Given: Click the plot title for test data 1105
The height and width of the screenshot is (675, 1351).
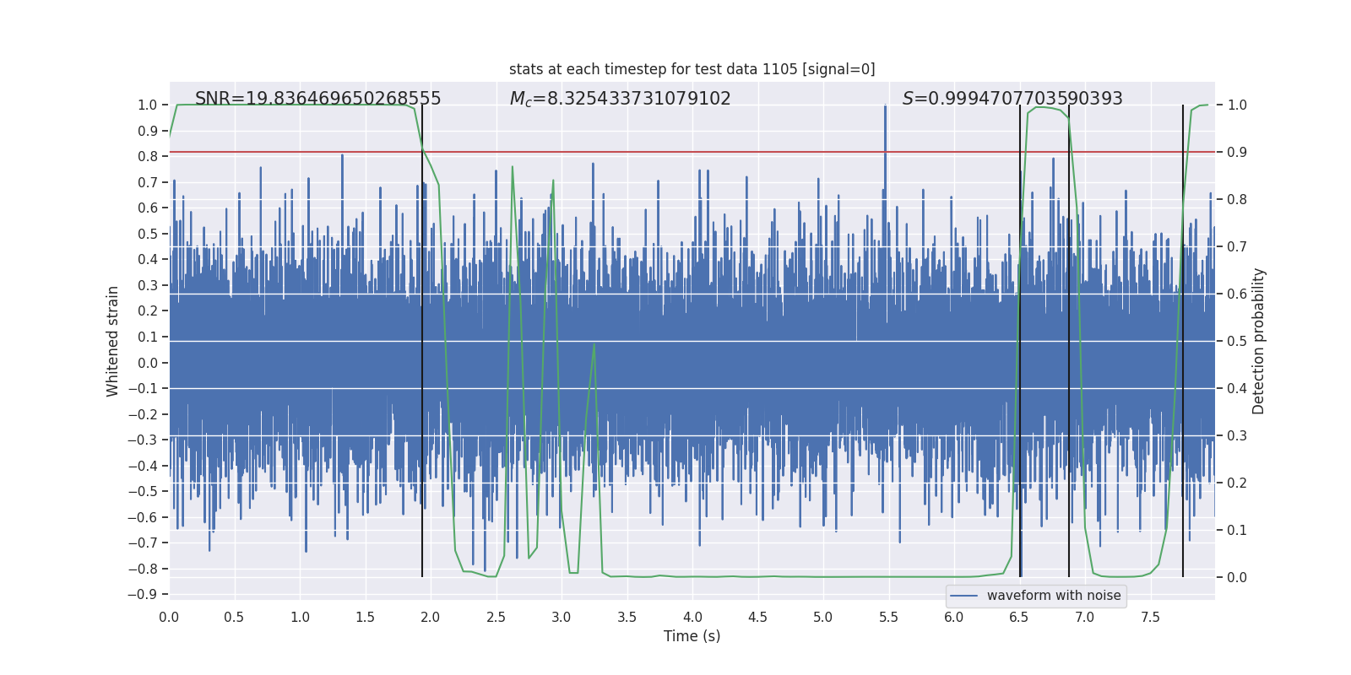Looking at the screenshot, I should coord(692,69).
